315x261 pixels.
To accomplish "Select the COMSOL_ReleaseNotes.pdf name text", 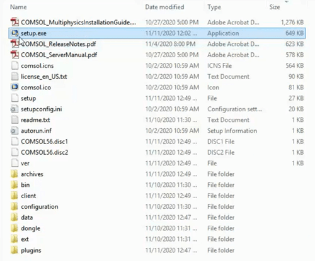I will (x=59, y=44).
